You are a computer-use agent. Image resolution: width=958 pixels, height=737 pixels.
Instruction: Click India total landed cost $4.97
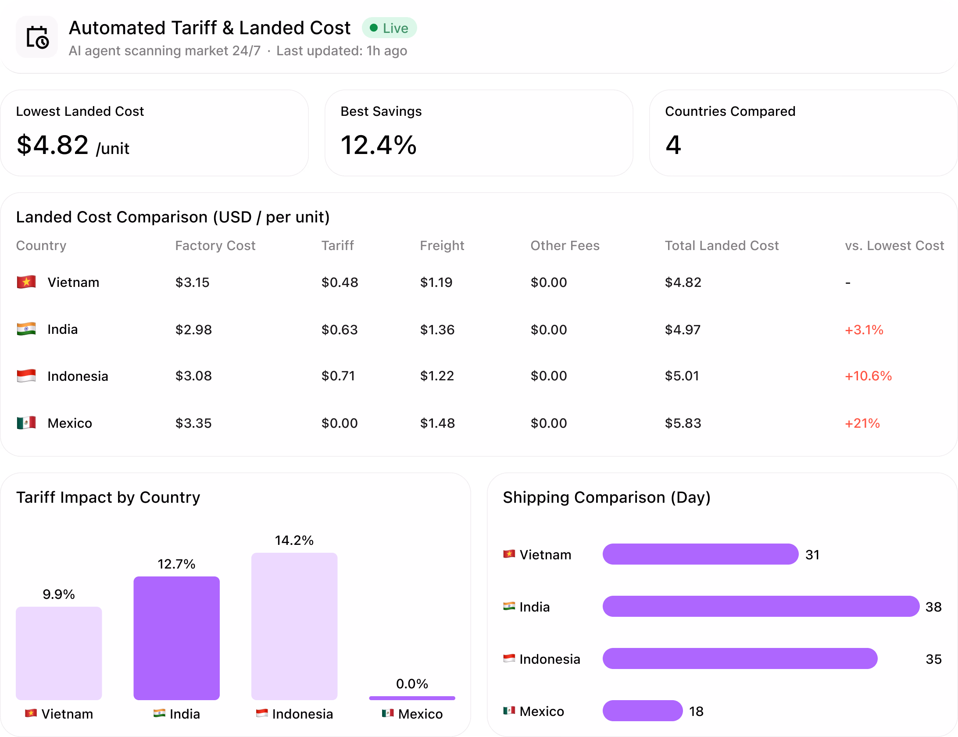[683, 329]
